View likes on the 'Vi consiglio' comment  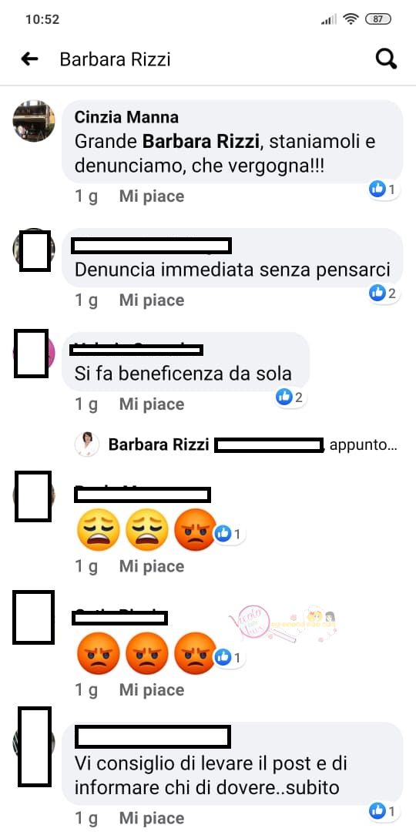coord(384,811)
